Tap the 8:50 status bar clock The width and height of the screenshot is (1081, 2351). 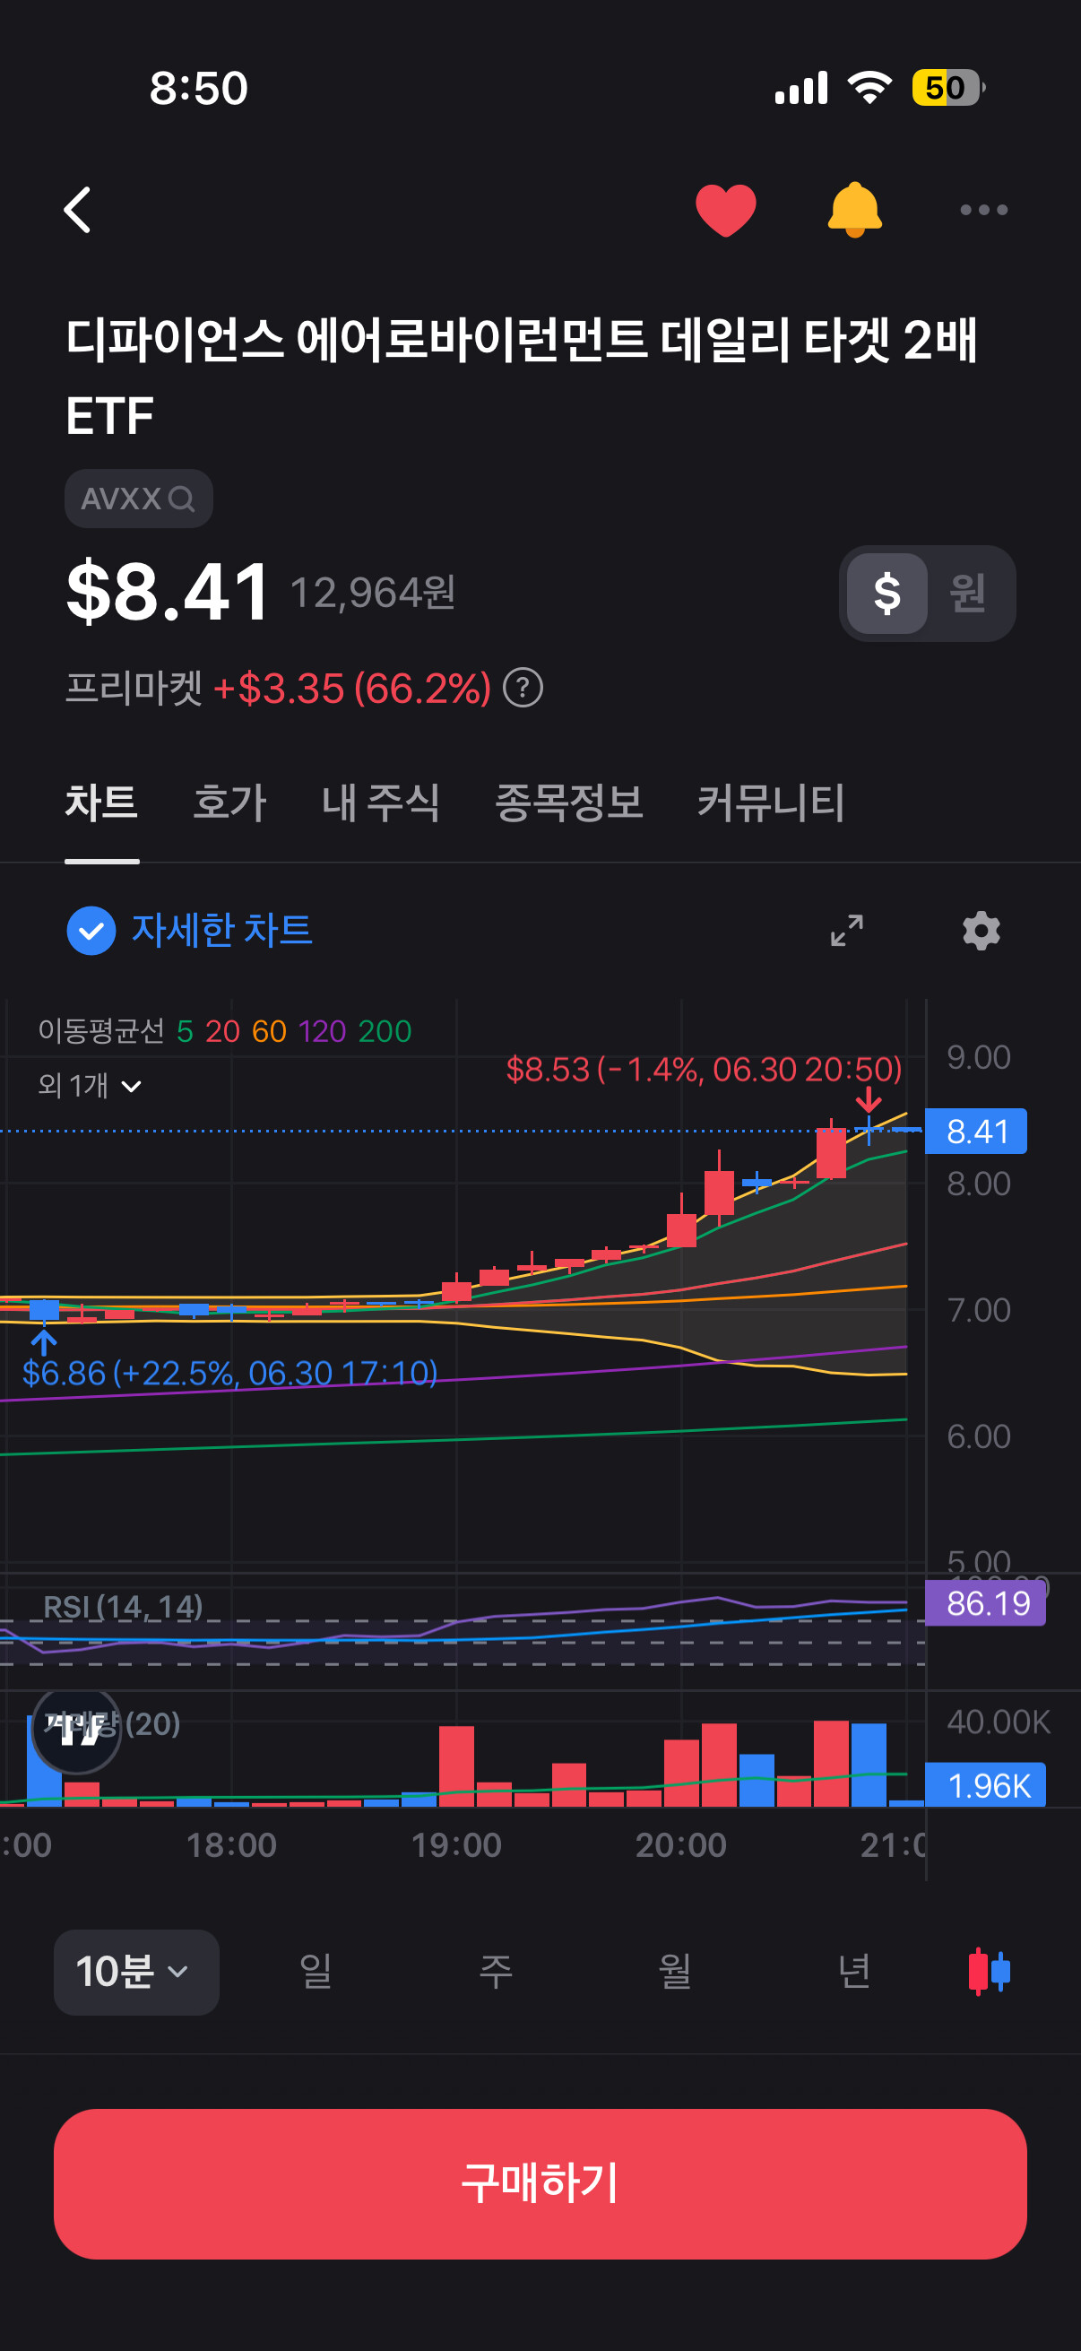(198, 89)
